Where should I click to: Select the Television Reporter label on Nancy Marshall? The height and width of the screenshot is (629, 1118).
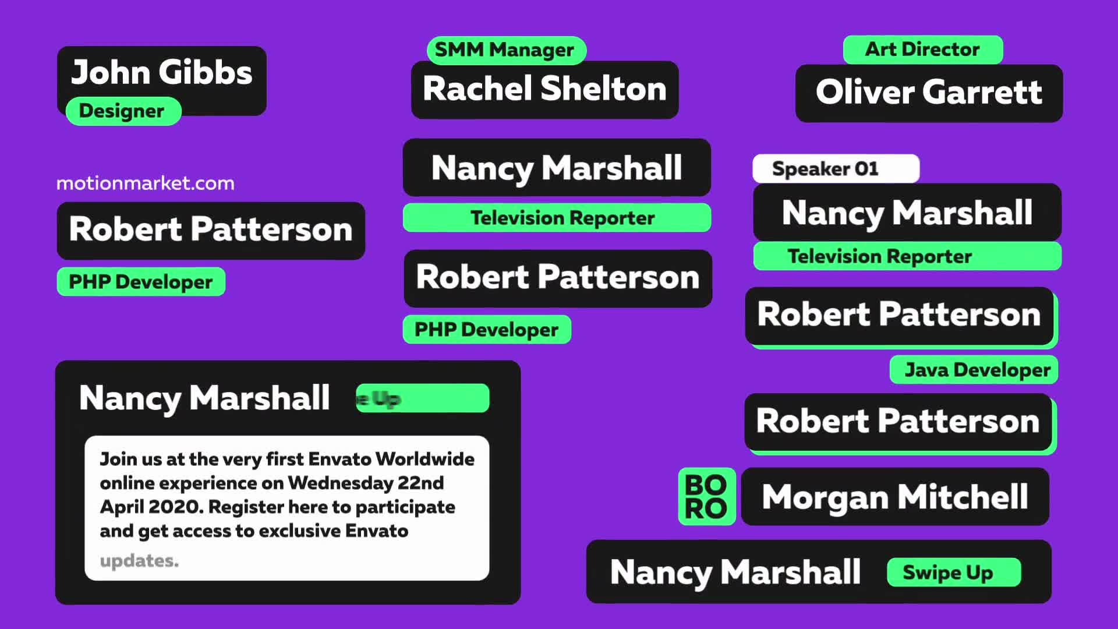[x=559, y=217]
